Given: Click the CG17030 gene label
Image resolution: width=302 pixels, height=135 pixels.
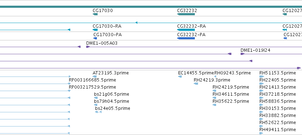Looking at the screenshot, I should point(103,11).
